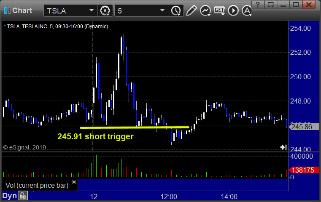Open the alerts A circle menu
Screen dimensions: 321x202
(247, 11)
